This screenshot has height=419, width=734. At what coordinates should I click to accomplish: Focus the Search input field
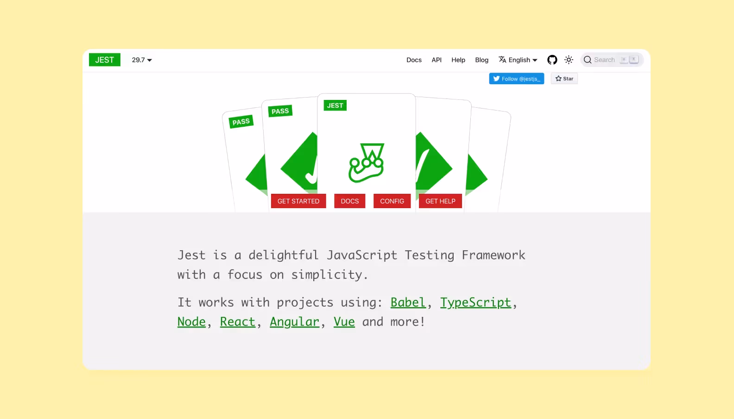612,60
